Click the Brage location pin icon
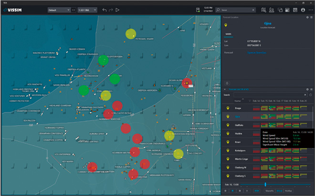 point(228,108)
